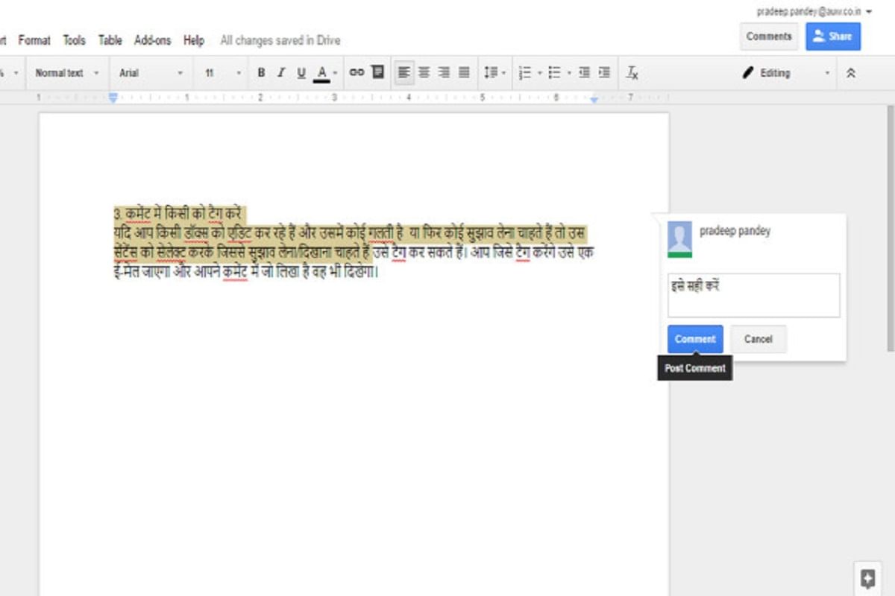This screenshot has width=895, height=596.
Task: Open the Insert comment icon
Action: 378,72
